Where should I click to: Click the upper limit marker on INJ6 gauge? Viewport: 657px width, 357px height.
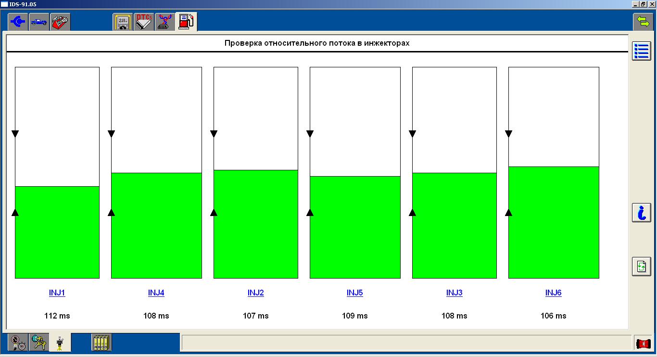509,134
